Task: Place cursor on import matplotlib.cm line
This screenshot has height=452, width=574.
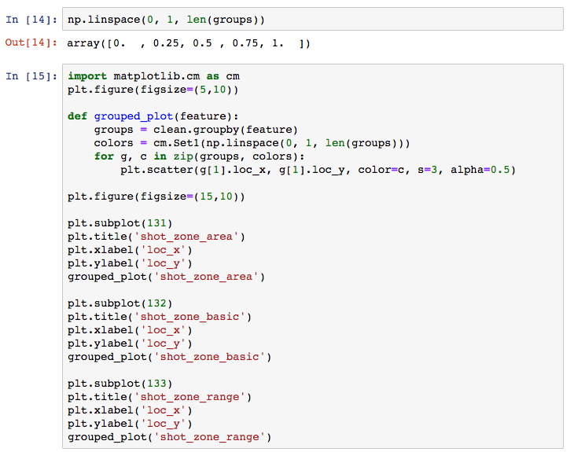Action: (153, 76)
